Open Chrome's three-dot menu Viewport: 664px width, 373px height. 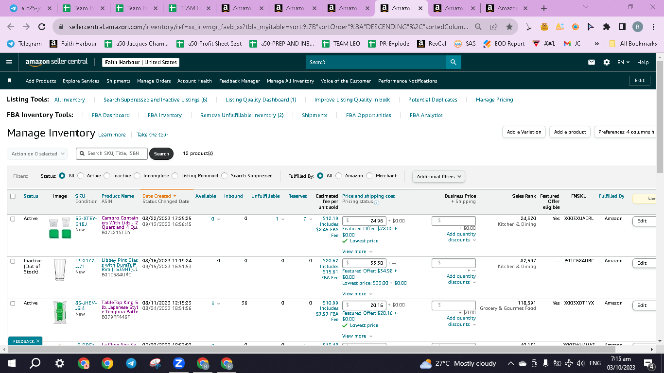click(653, 27)
